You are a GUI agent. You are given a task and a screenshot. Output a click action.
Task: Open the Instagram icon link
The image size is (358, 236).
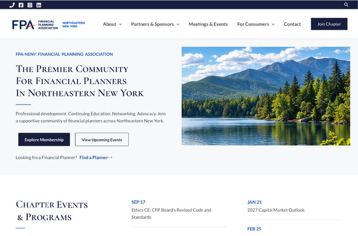pyautogui.click(x=30, y=5)
